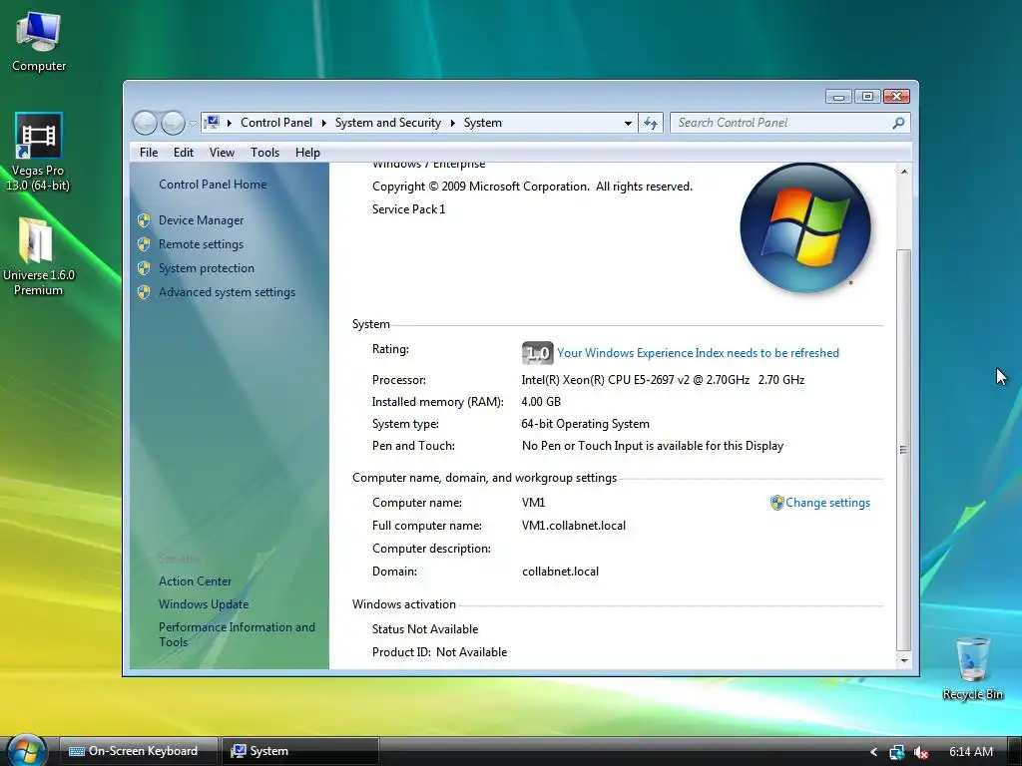Select the Recycle Bin icon
1022x766 pixels.
(x=972, y=669)
